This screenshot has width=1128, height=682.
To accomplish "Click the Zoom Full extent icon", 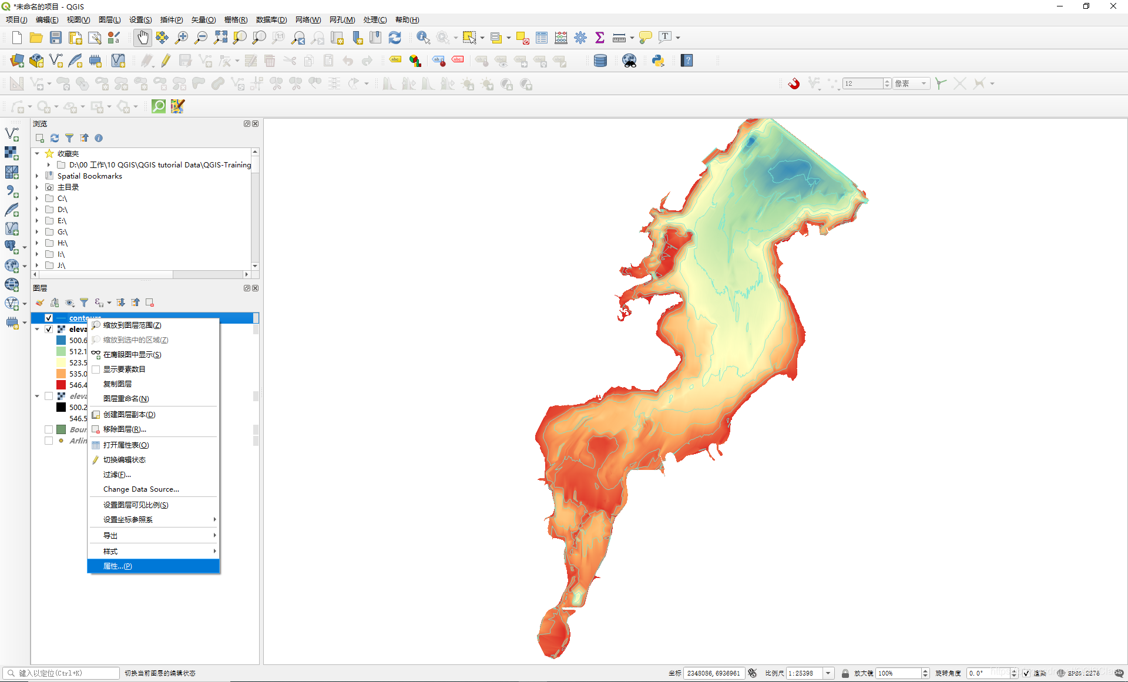I will point(220,38).
